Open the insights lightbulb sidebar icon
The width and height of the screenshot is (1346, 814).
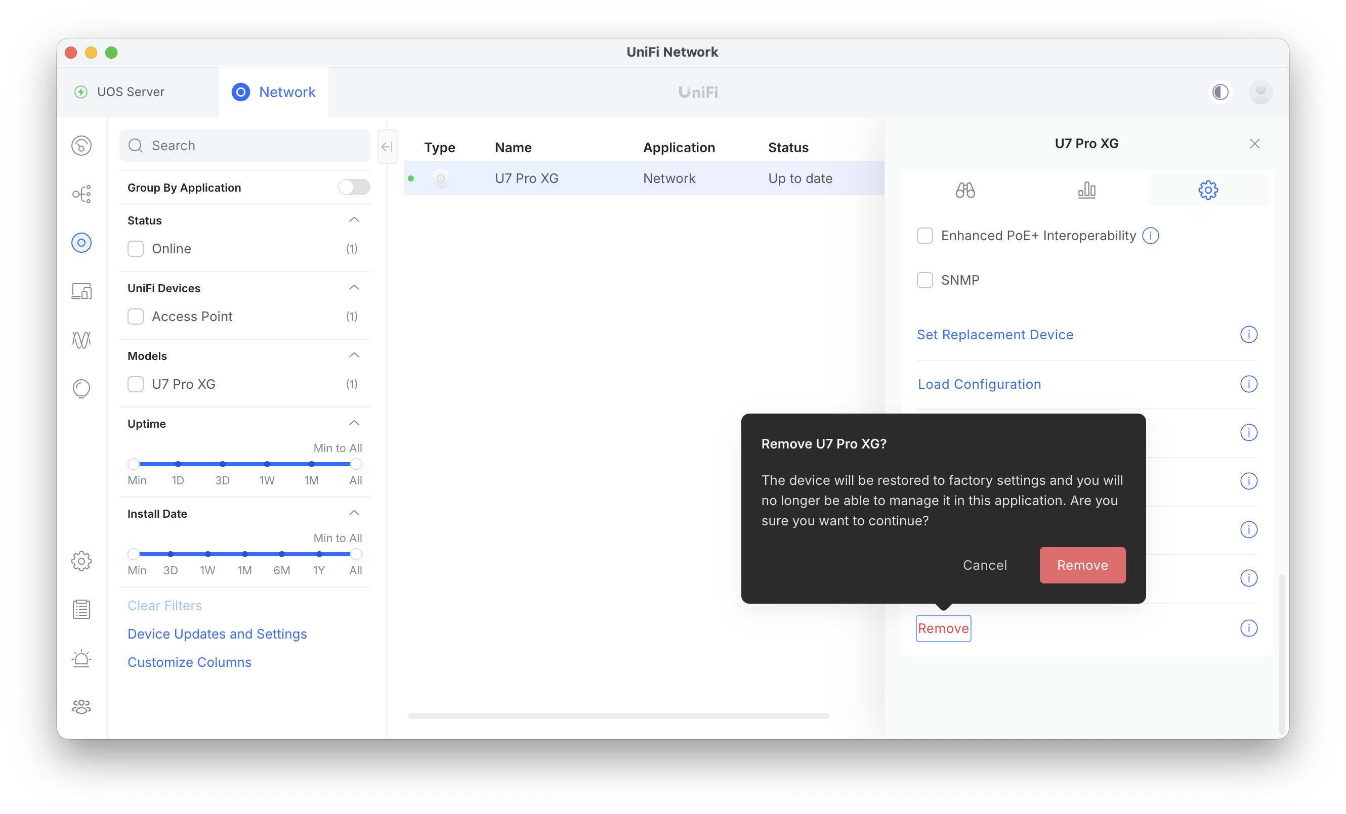click(81, 389)
